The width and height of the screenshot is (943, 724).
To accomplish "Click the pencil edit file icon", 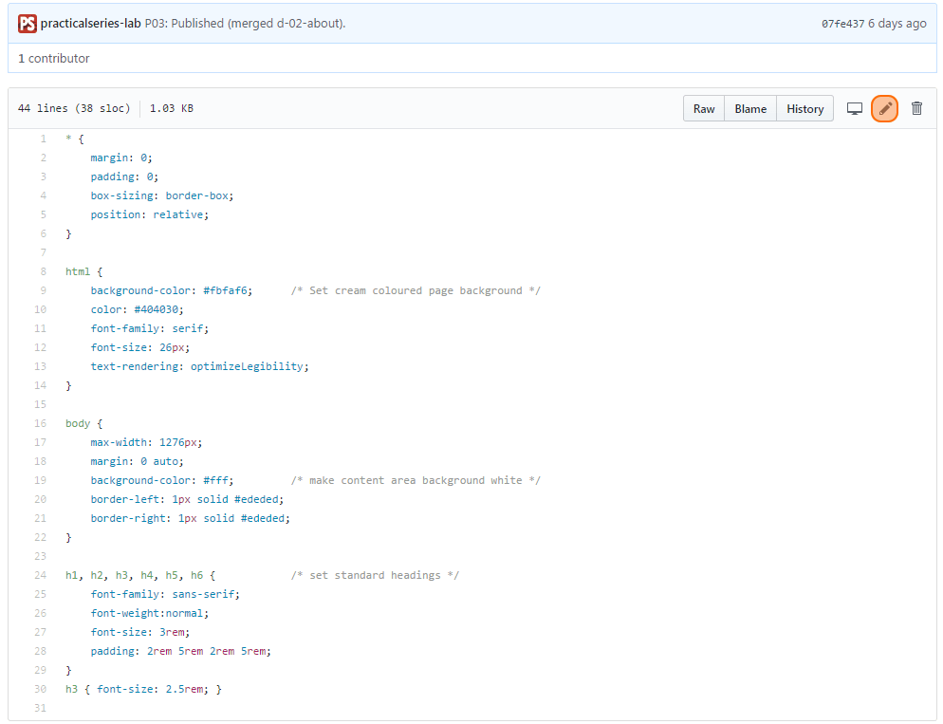I will pyautogui.click(x=885, y=109).
